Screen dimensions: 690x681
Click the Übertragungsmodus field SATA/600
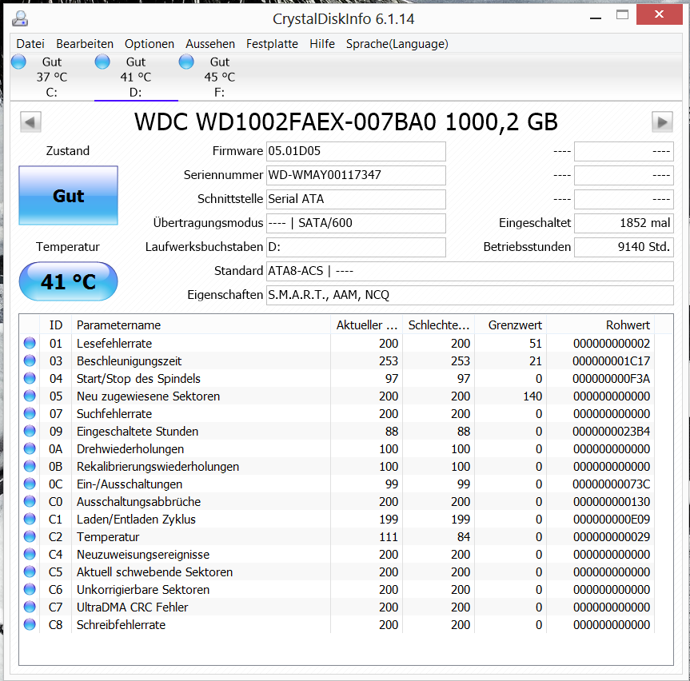356,223
